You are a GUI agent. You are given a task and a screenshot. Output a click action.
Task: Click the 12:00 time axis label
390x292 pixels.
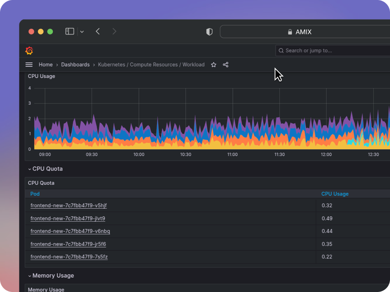click(326, 155)
